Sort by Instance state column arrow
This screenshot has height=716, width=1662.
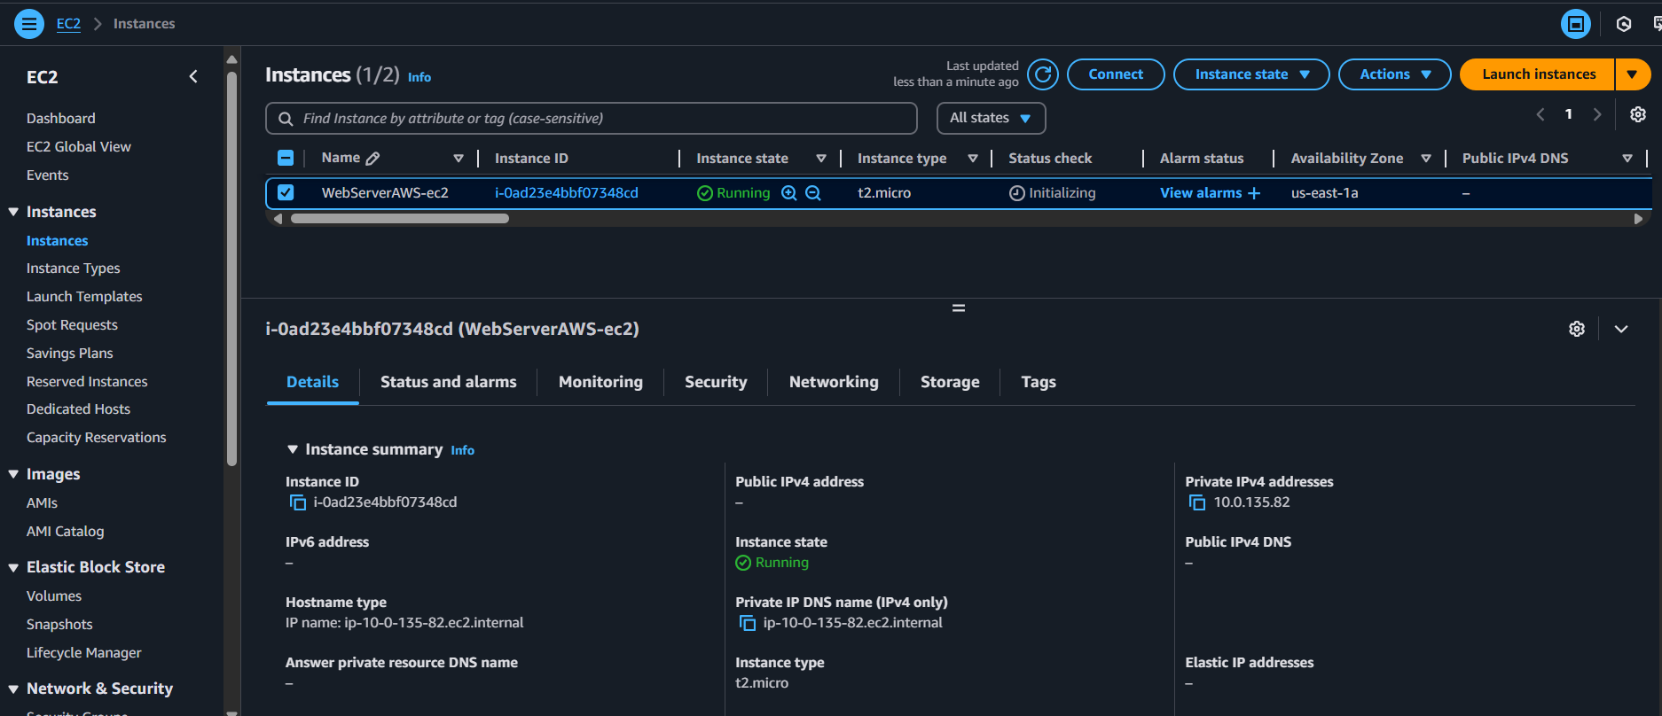pos(821,159)
